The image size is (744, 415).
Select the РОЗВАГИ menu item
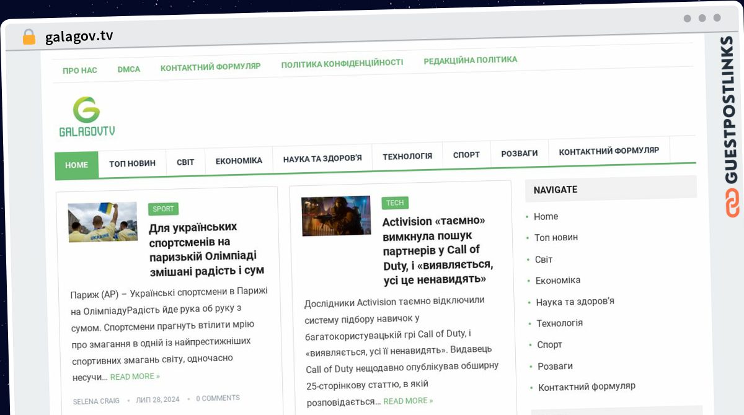pyautogui.click(x=520, y=154)
